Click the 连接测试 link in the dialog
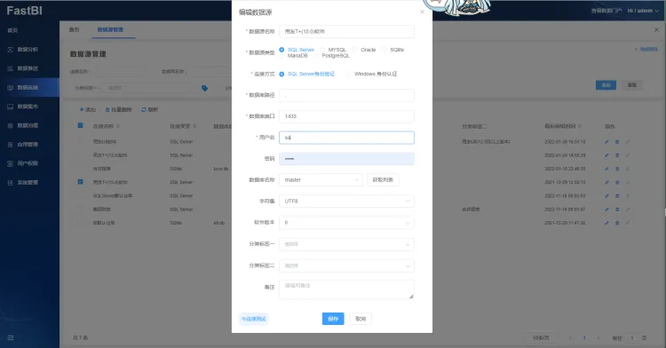The height and width of the screenshot is (348, 666). coord(254,319)
